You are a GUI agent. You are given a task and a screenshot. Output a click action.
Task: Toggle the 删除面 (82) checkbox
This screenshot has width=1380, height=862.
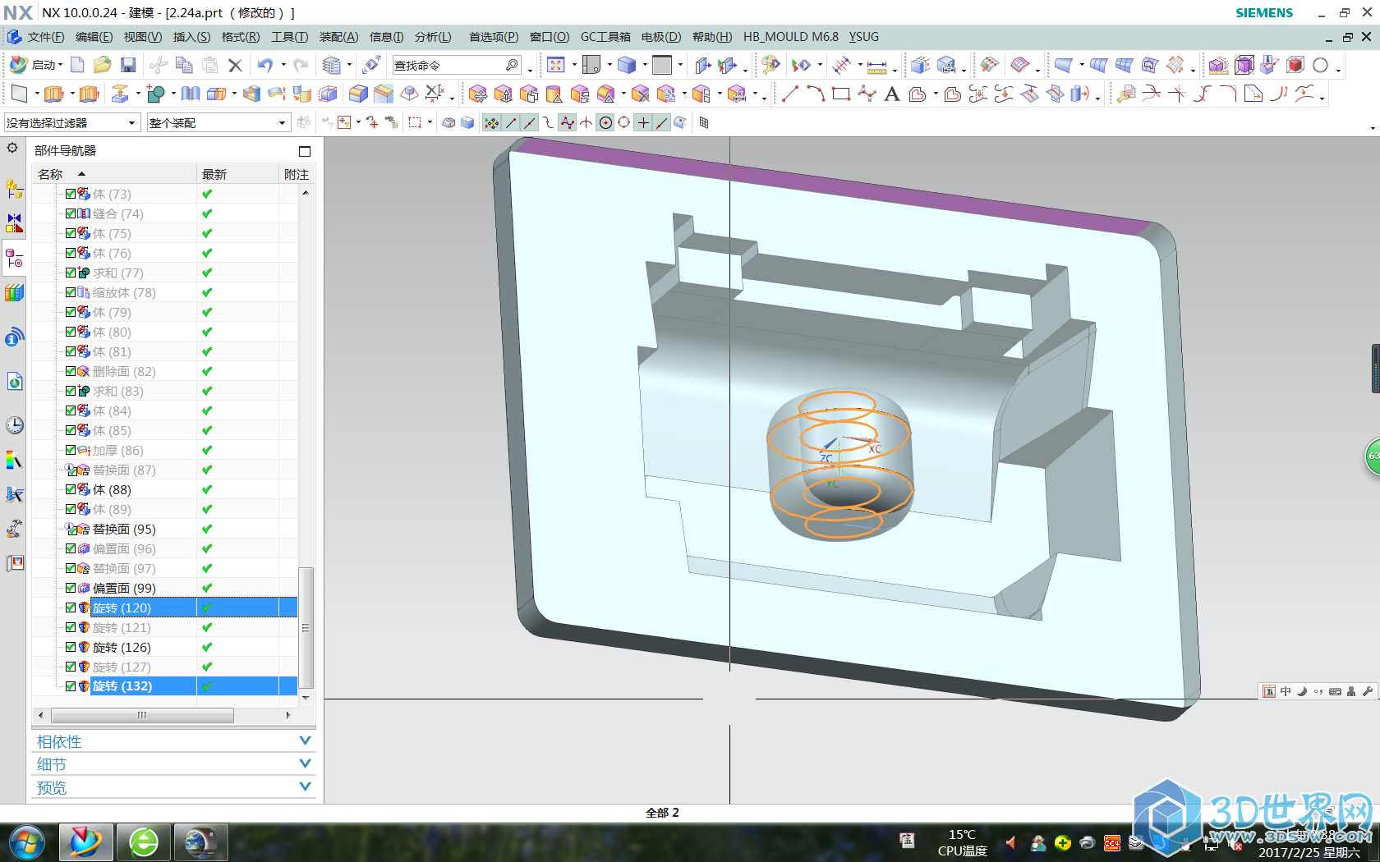pos(71,371)
